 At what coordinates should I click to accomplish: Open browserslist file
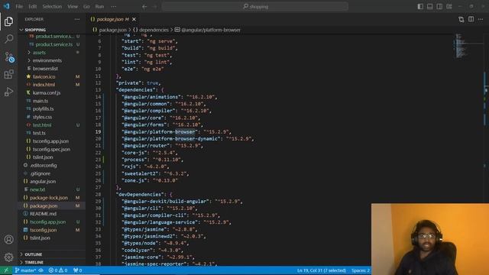[x=51, y=69]
